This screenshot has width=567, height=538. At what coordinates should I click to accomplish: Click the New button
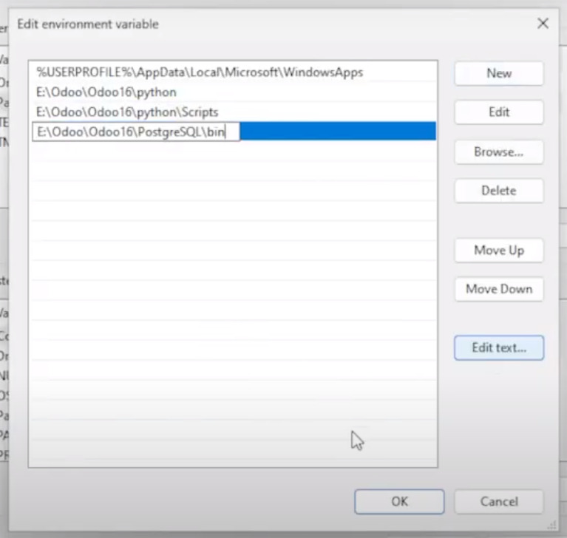coord(498,73)
